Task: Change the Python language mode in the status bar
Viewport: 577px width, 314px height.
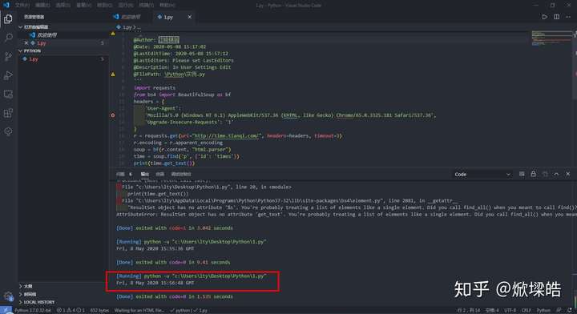Action: tap(543, 310)
